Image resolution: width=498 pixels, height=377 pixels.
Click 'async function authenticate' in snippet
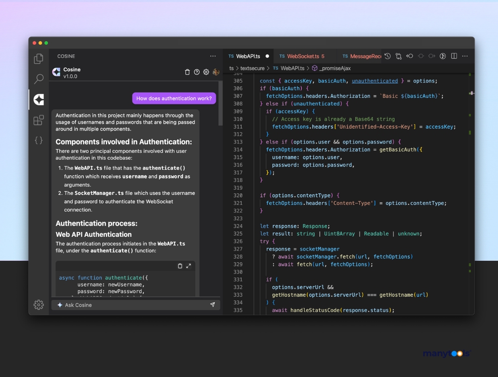[101, 277]
